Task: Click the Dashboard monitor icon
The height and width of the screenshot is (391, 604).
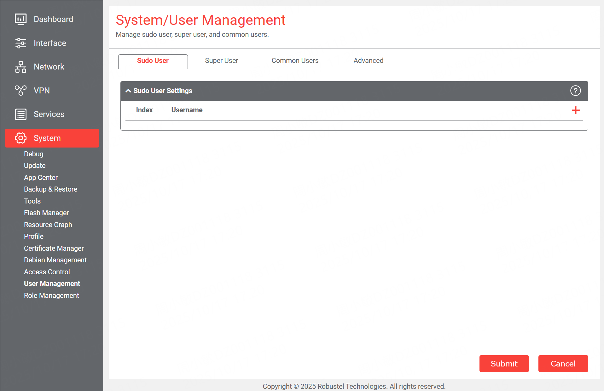Action: pyautogui.click(x=20, y=19)
